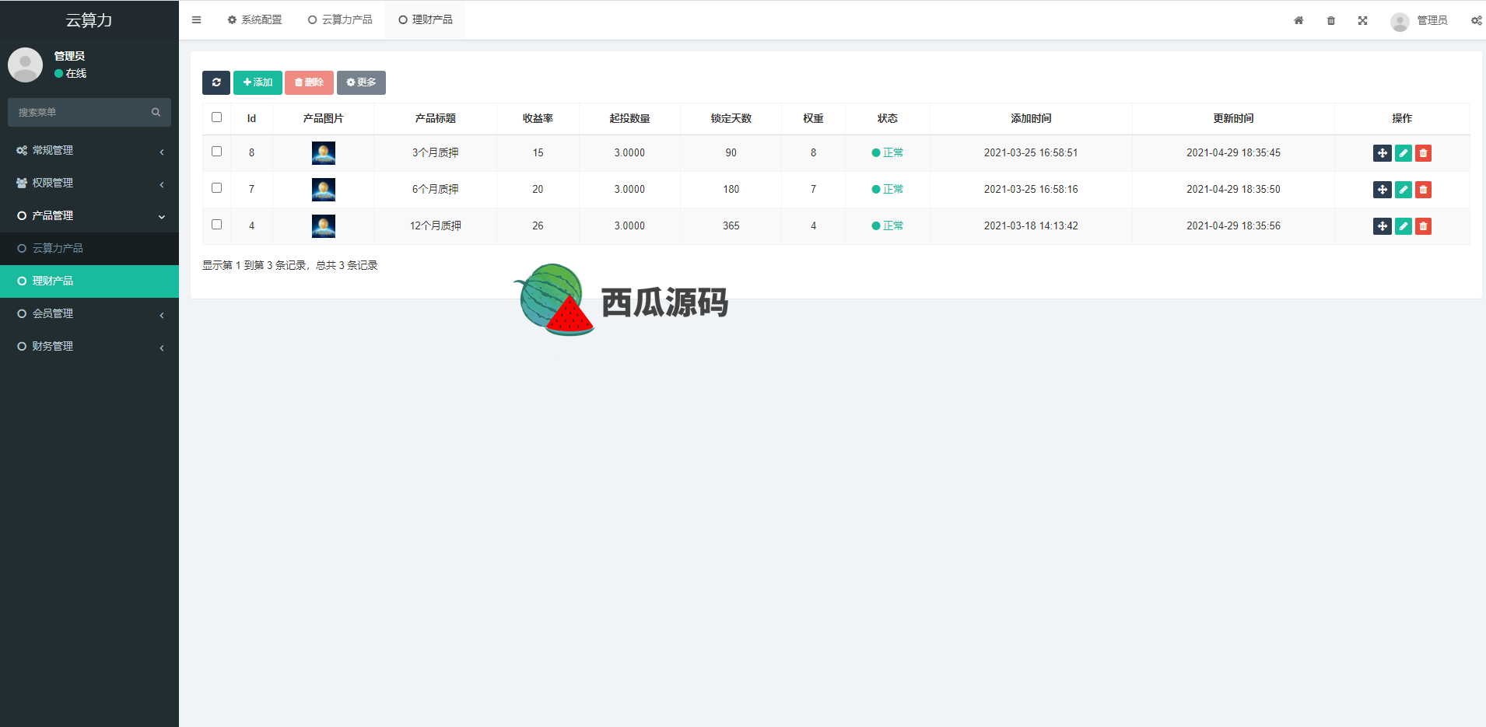
Task: Toggle the 正常 status of 3个月质押 row
Action: [x=888, y=153]
